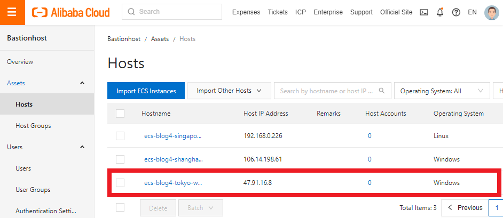Open Authentication Setti... in the sidebar

point(46,211)
